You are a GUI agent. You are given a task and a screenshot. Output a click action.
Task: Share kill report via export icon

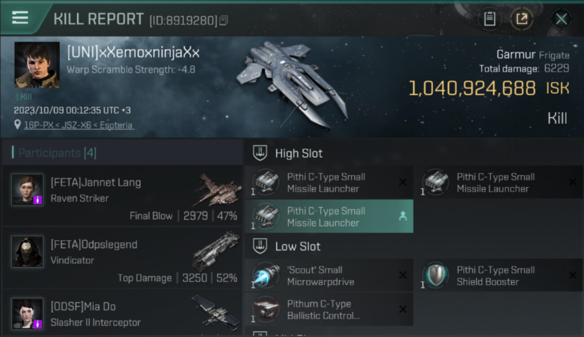(522, 19)
